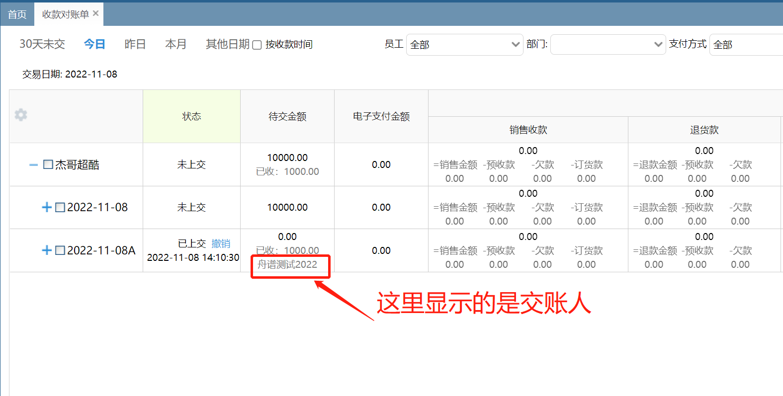Image resolution: width=783 pixels, height=396 pixels.
Task: Click the 销售收款 column header
Action: pos(528,130)
